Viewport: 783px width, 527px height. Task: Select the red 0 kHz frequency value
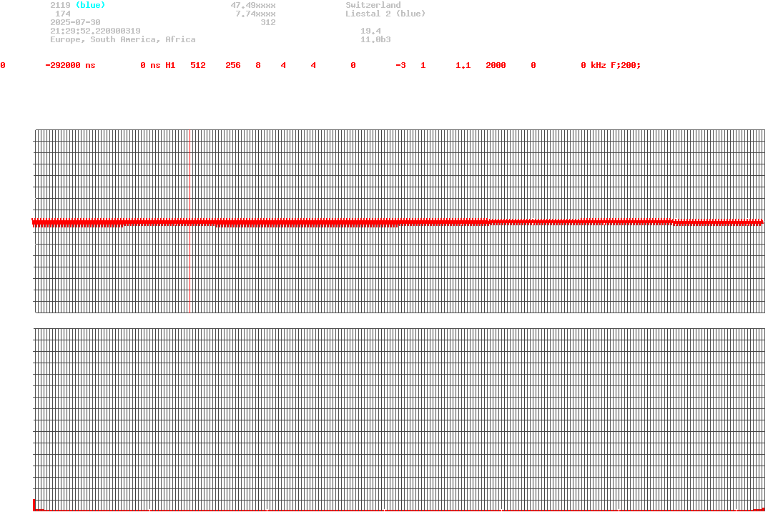click(x=594, y=66)
